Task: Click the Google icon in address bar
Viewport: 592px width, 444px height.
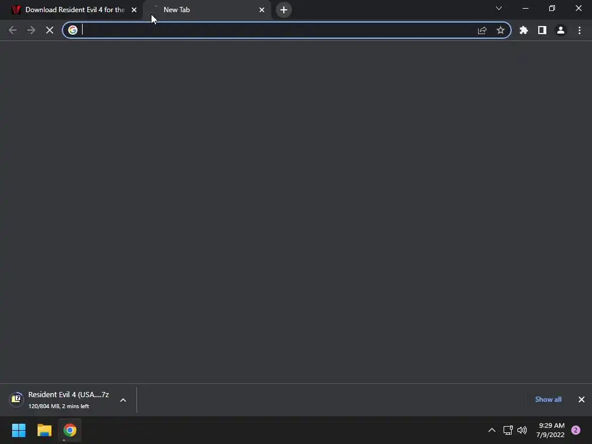Action: (x=73, y=30)
